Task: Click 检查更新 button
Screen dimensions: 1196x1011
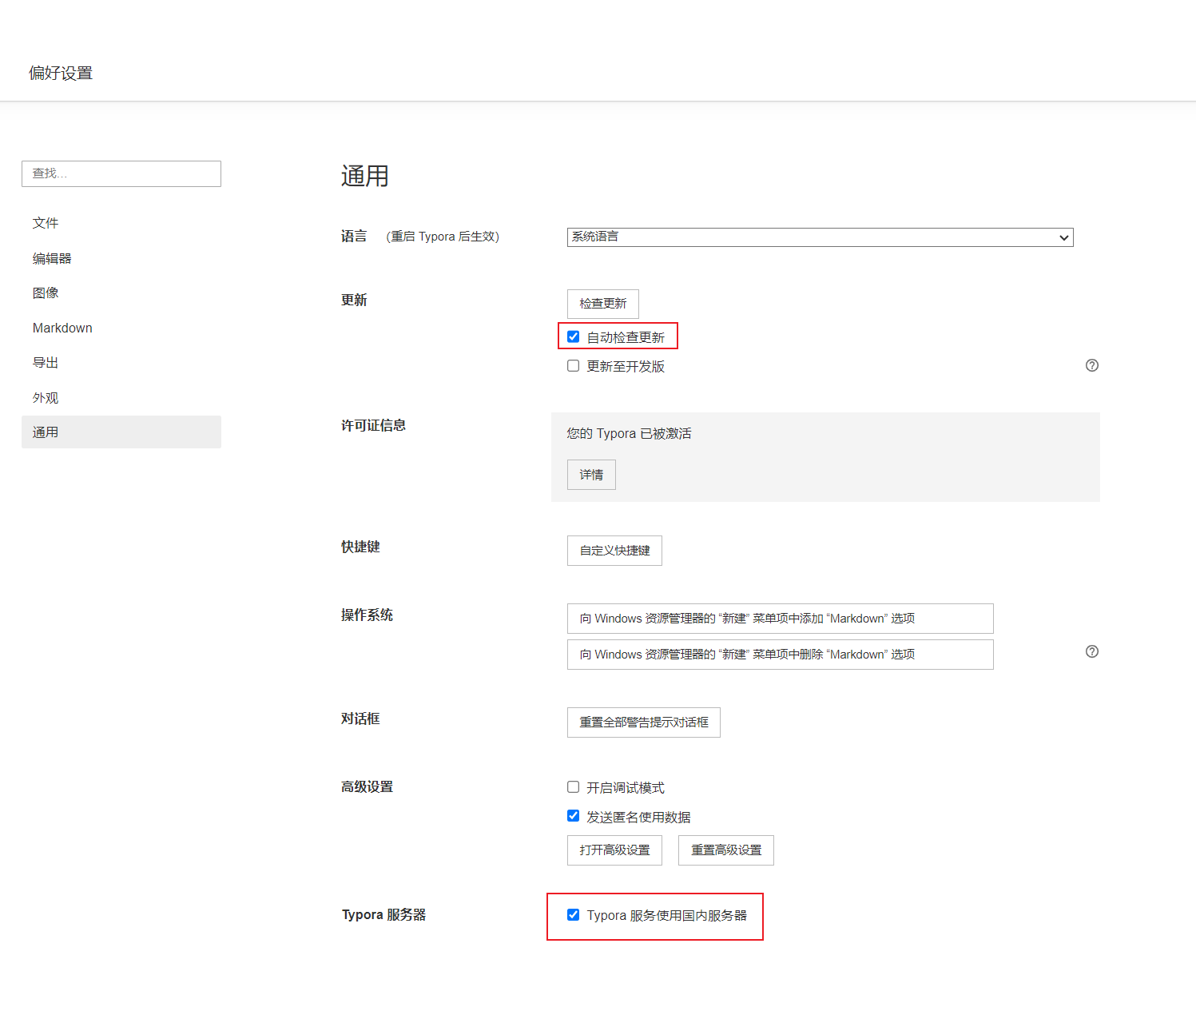Action: (603, 304)
